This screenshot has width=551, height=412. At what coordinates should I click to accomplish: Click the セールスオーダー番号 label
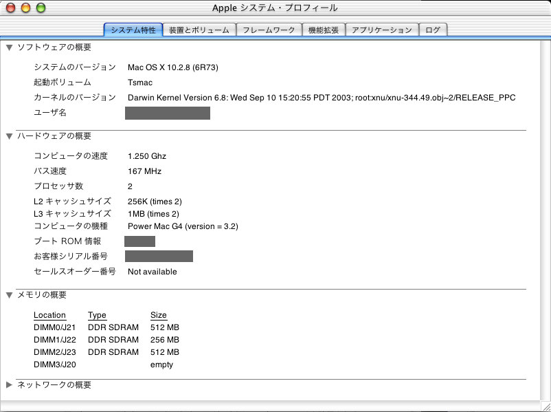point(74,272)
